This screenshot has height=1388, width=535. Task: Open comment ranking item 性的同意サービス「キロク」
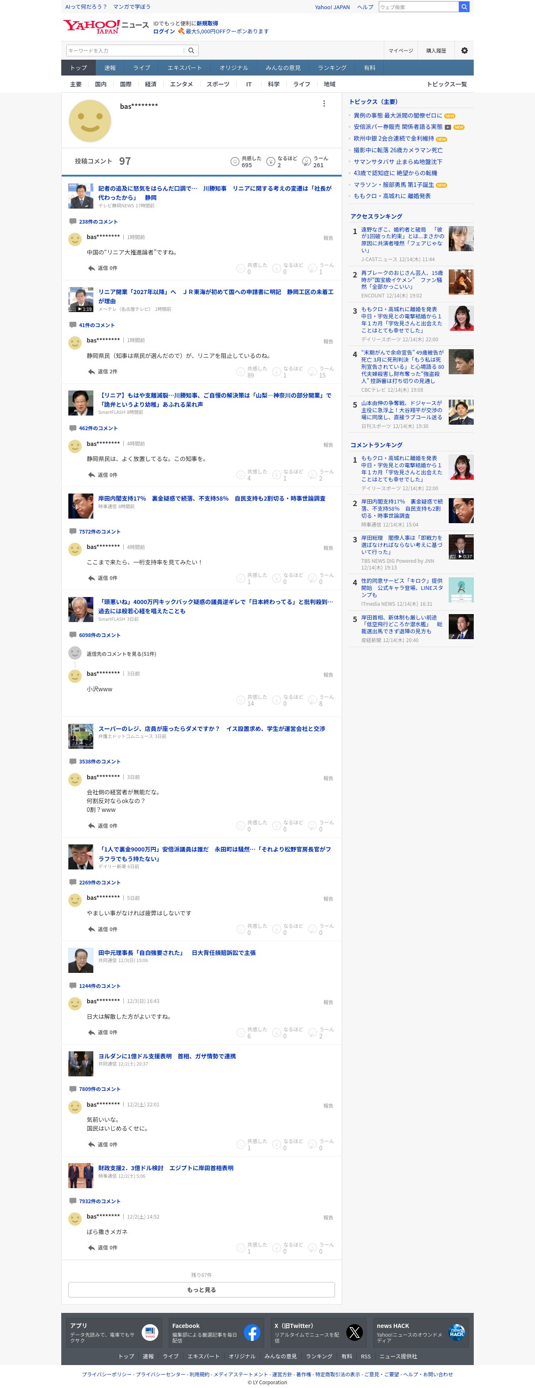(402, 588)
